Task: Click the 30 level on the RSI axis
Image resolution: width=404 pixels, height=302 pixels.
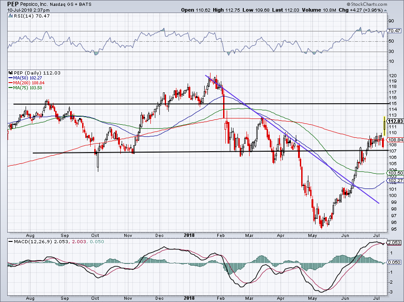Action: click(391, 52)
